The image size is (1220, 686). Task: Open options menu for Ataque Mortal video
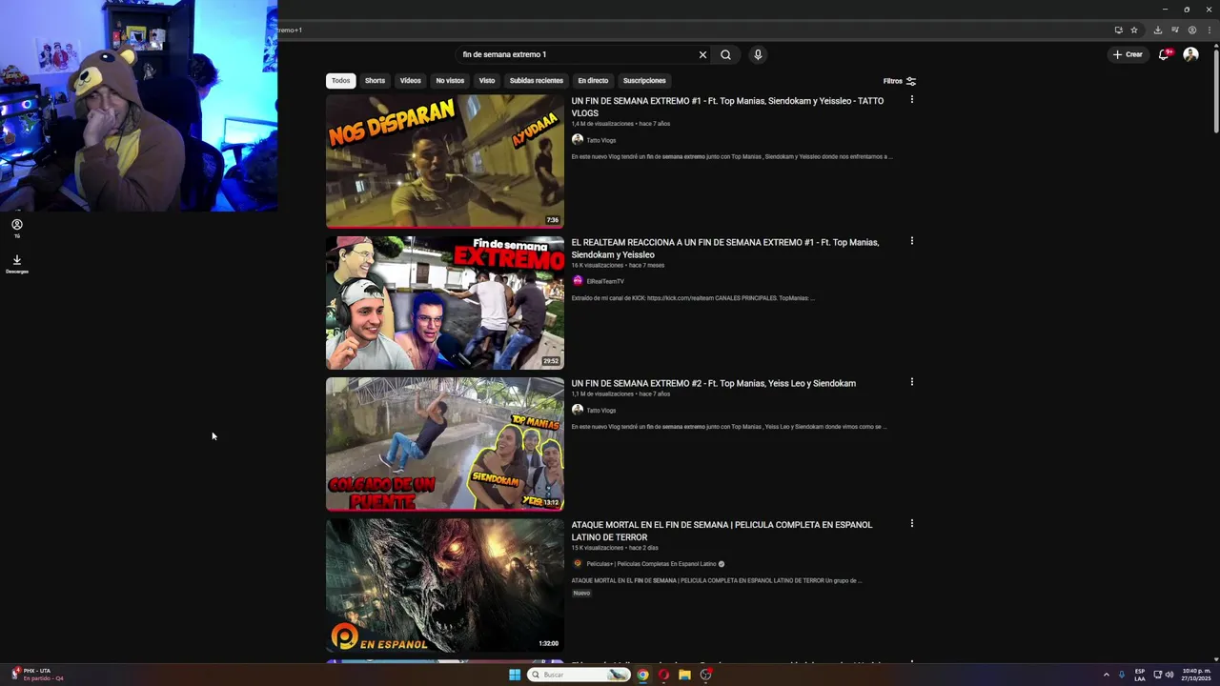(911, 523)
